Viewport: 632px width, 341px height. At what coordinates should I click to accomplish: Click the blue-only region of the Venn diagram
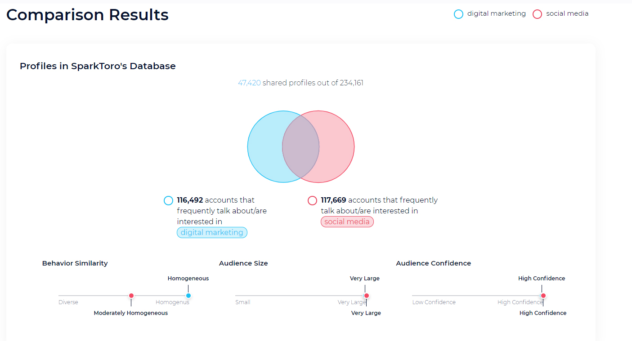pyautogui.click(x=265, y=146)
